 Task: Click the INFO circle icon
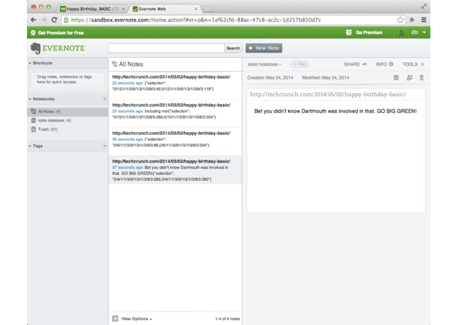[391, 64]
